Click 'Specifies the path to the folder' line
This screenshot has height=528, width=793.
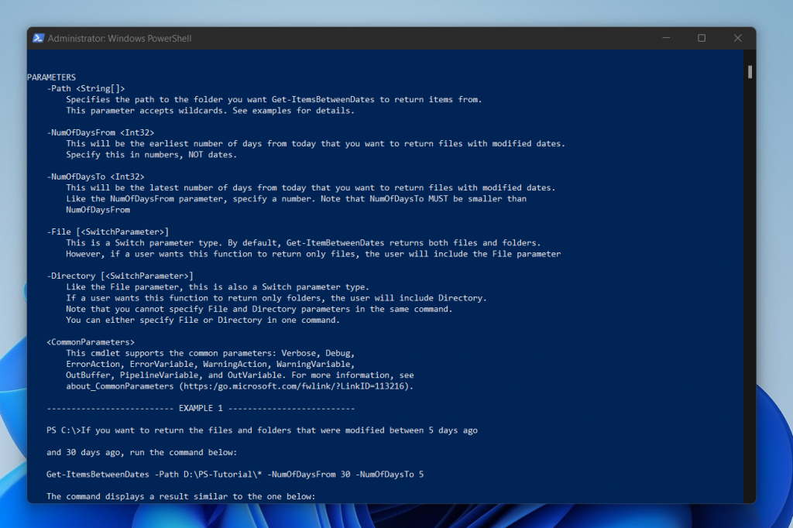click(274, 100)
